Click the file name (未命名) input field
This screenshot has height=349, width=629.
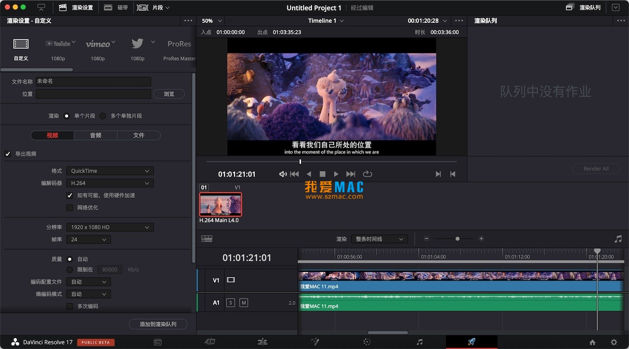(x=93, y=81)
